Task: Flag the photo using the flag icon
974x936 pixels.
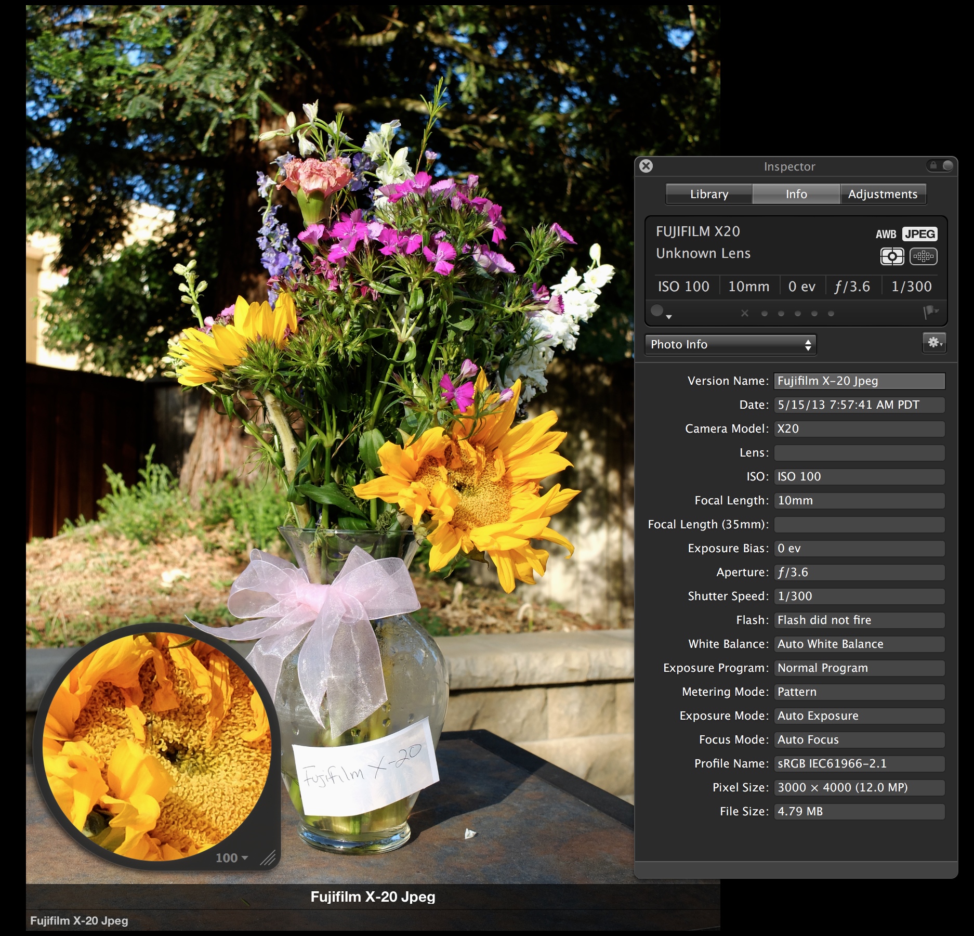Action: (930, 312)
